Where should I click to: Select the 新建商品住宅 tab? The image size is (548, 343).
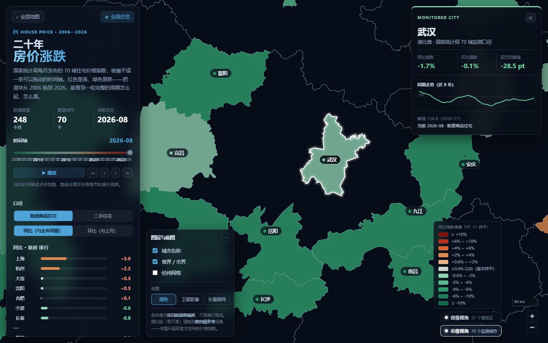43,216
